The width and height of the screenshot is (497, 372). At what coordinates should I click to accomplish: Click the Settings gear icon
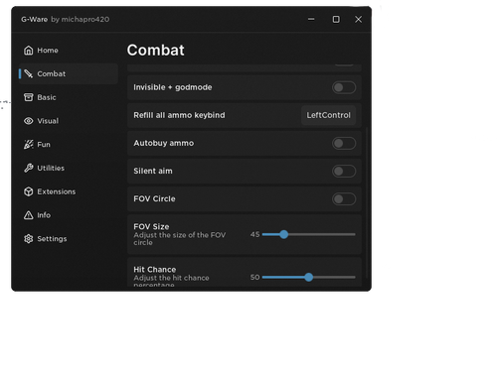pyautogui.click(x=29, y=239)
